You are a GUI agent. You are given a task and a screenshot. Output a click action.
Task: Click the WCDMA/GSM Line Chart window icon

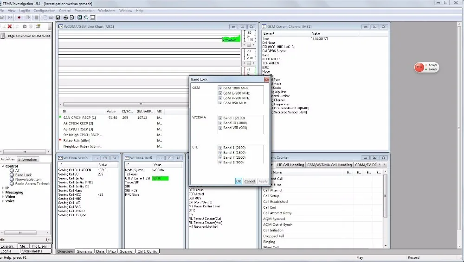[x=61, y=26]
